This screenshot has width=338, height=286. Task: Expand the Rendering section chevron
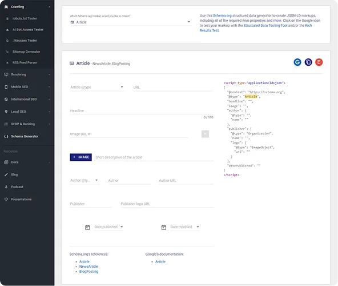click(x=49, y=74)
